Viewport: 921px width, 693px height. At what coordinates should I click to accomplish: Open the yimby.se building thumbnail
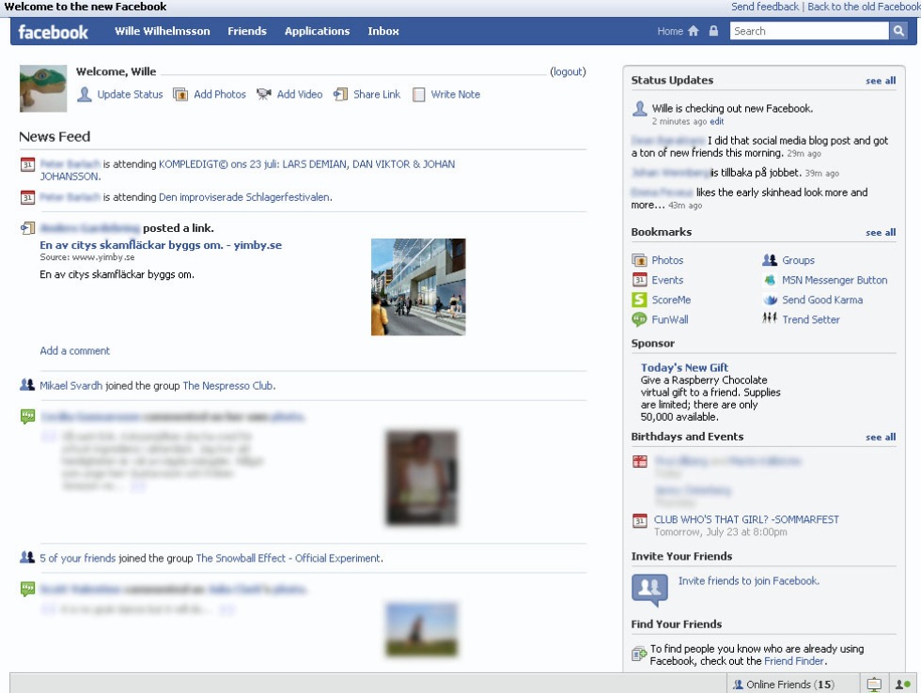tap(418, 287)
